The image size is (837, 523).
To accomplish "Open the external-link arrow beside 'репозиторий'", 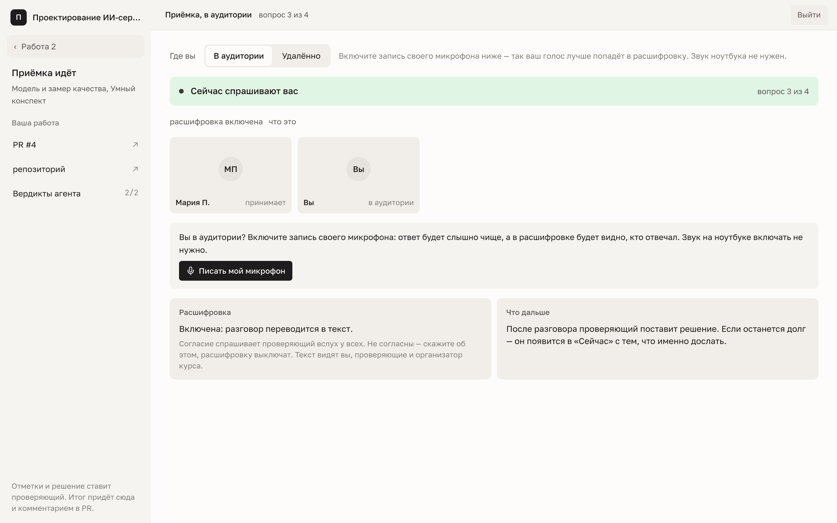I will click(x=135, y=169).
